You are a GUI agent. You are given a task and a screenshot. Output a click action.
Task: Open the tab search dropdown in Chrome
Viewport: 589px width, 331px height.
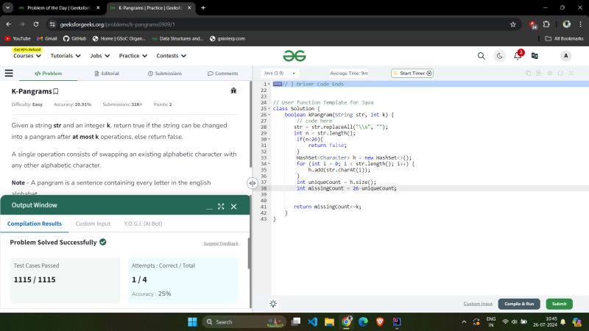point(7,7)
